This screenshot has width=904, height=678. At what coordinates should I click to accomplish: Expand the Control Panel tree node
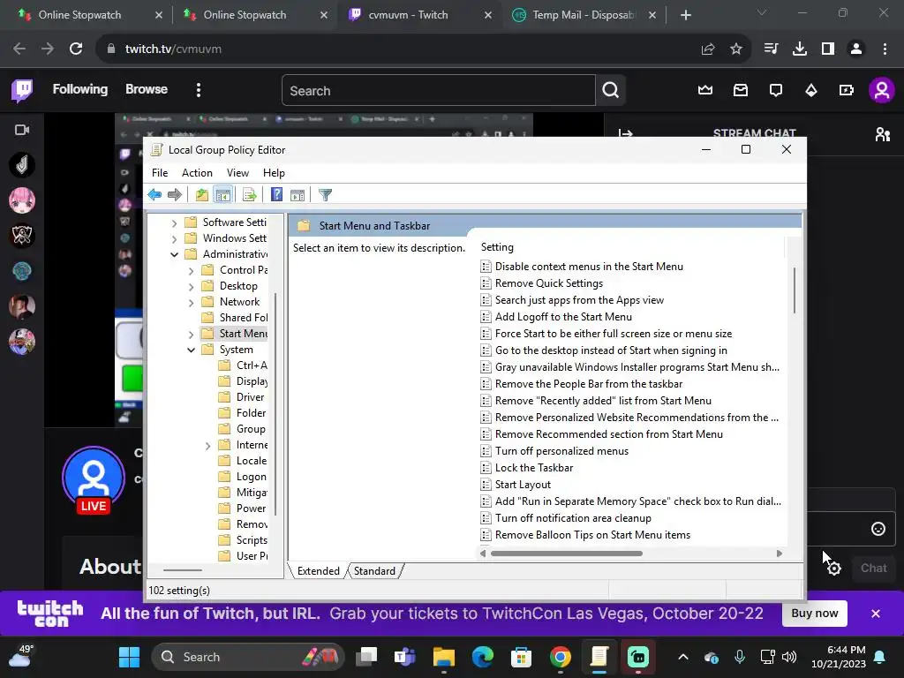click(191, 270)
